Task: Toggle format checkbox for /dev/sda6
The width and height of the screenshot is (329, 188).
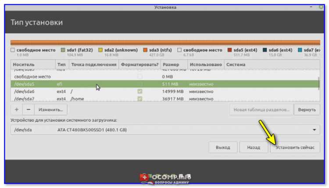Action: point(140,92)
